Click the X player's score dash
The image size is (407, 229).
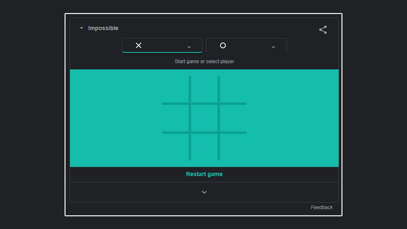(189, 46)
